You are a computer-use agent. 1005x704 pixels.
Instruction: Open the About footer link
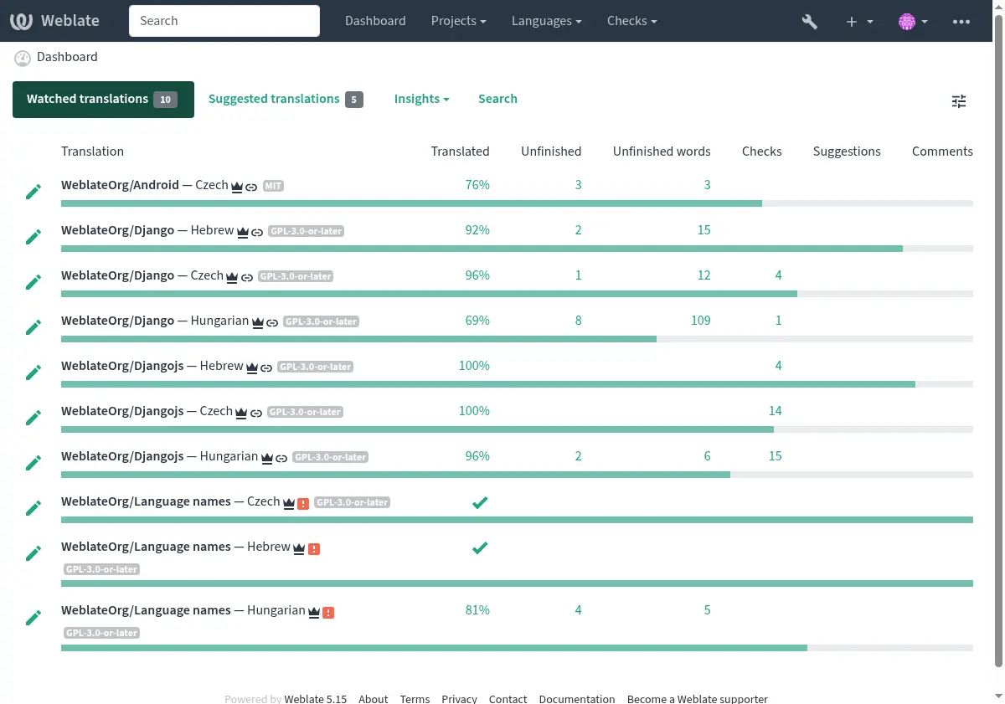click(x=373, y=698)
